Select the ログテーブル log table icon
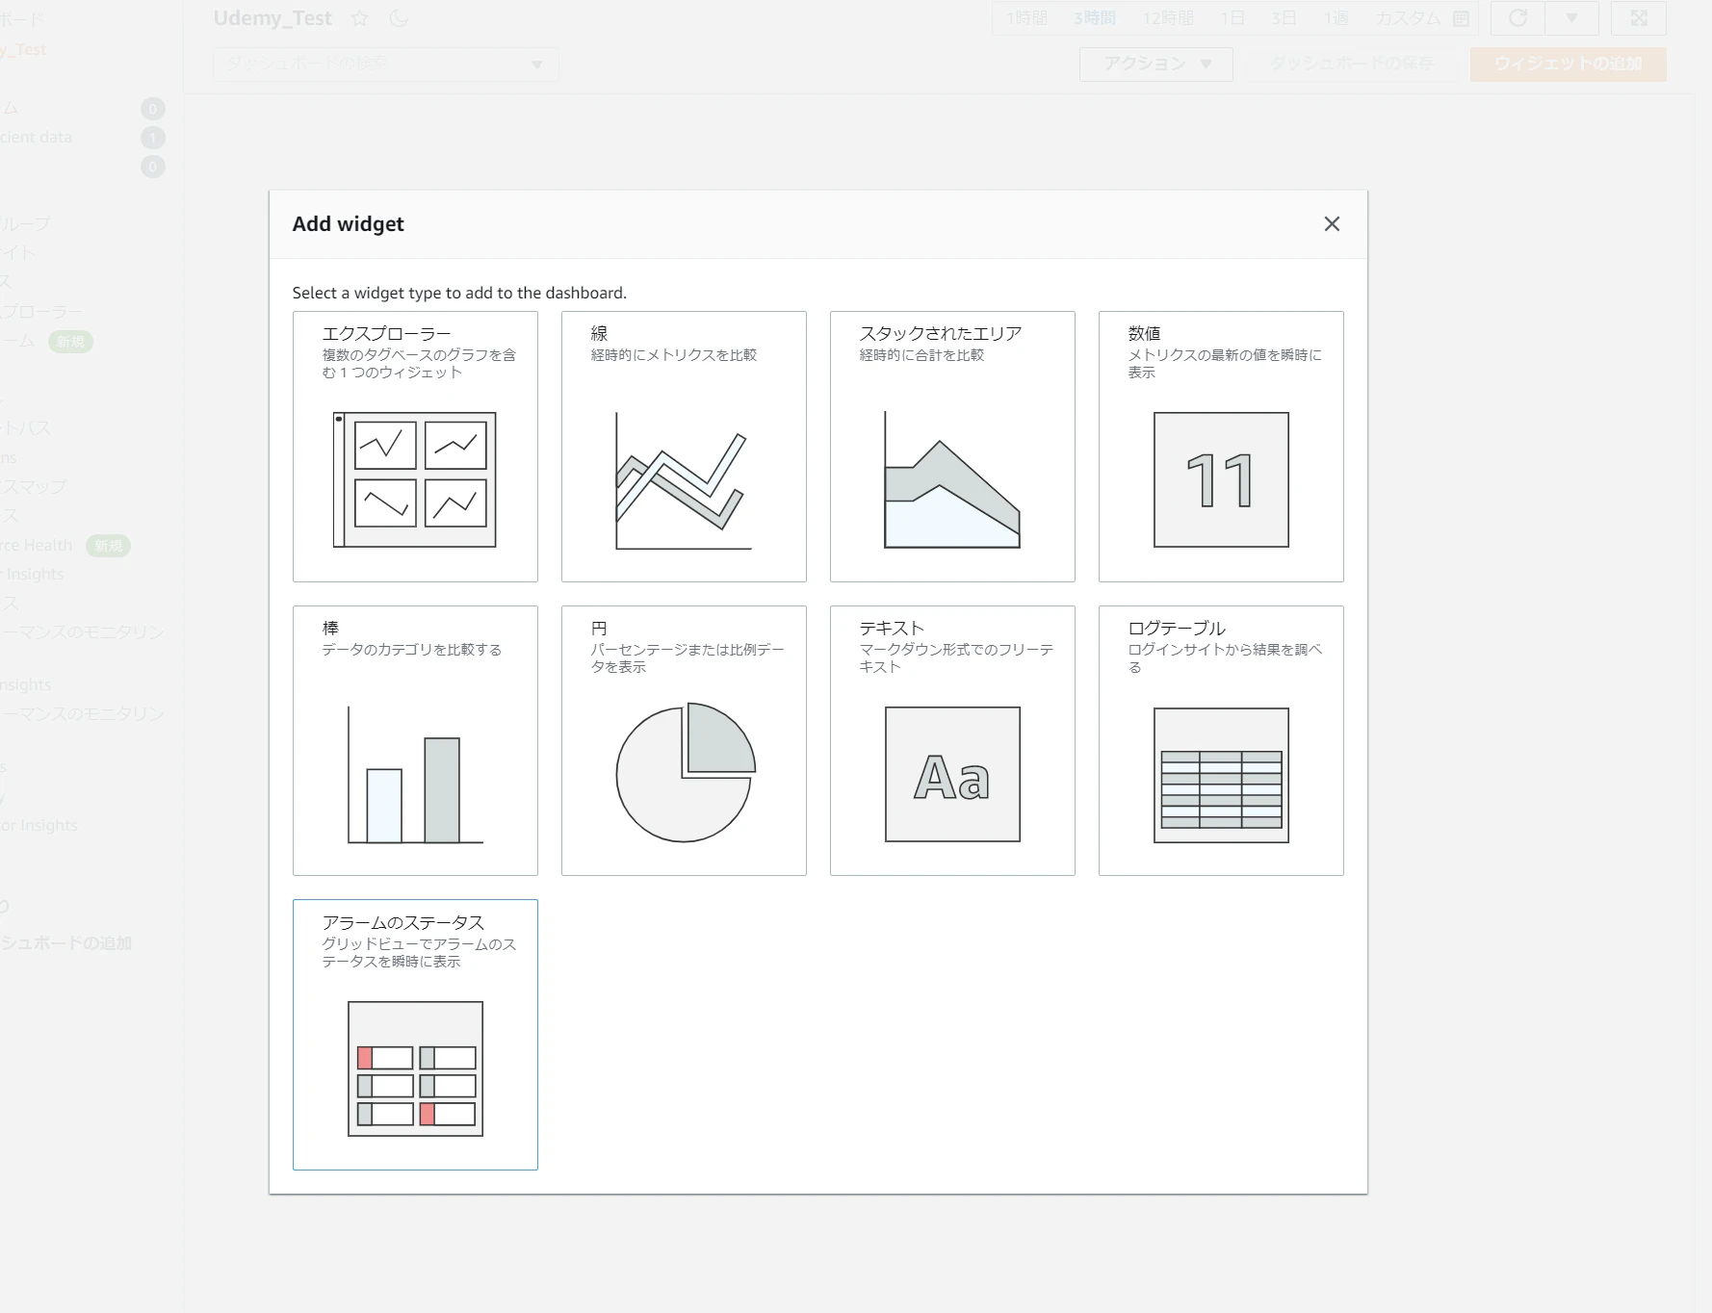Viewport: 1712px width, 1313px height. [x=1221, y=775]
